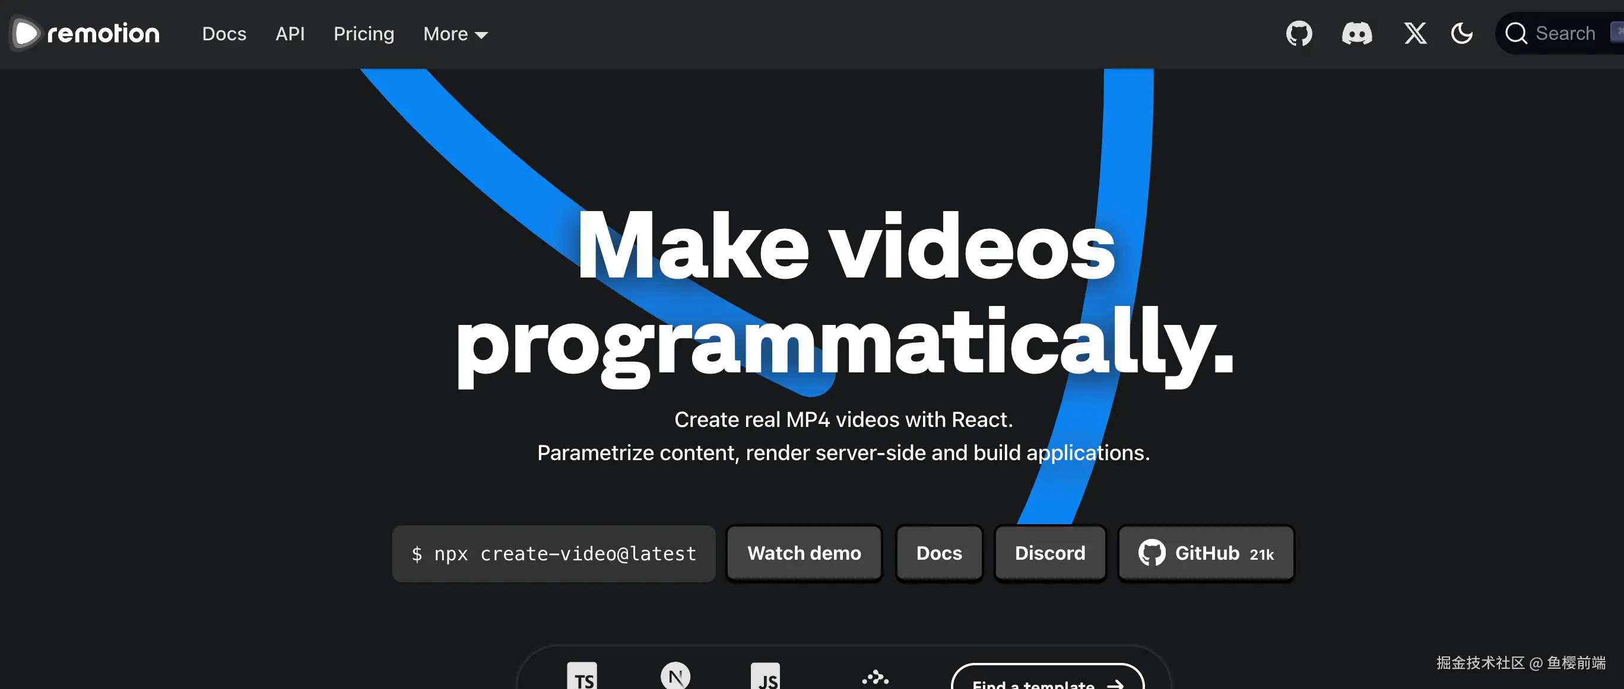Click the hero Discord button
Image resolution: width=1624 pixels, height=689 pixels.
pos(1049,553)
